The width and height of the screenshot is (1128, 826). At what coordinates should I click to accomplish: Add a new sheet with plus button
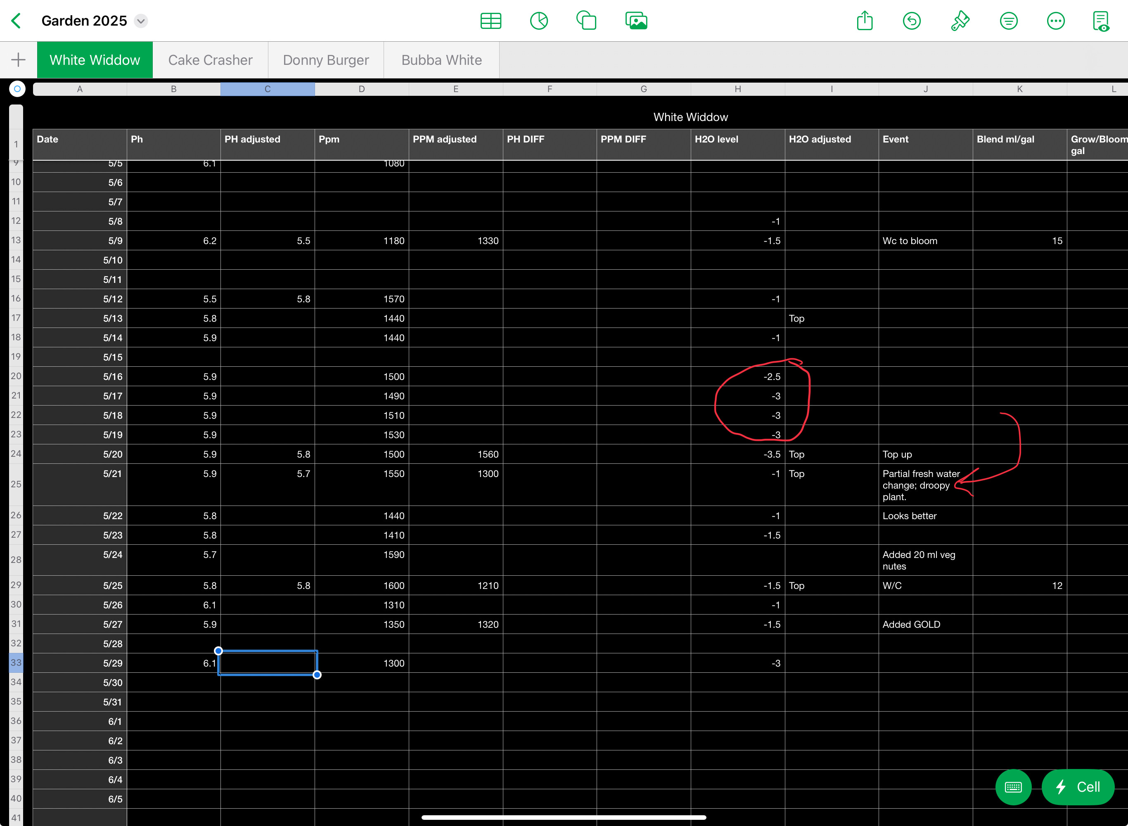pos(19,60)
